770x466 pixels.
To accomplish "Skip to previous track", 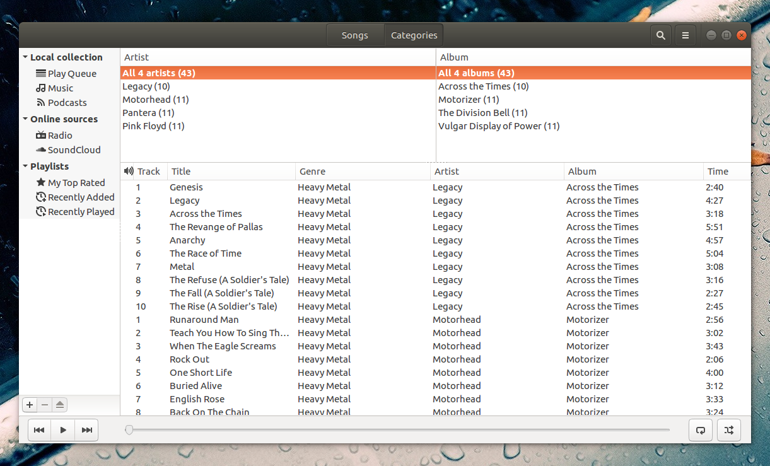I will [x=39, y=430].
